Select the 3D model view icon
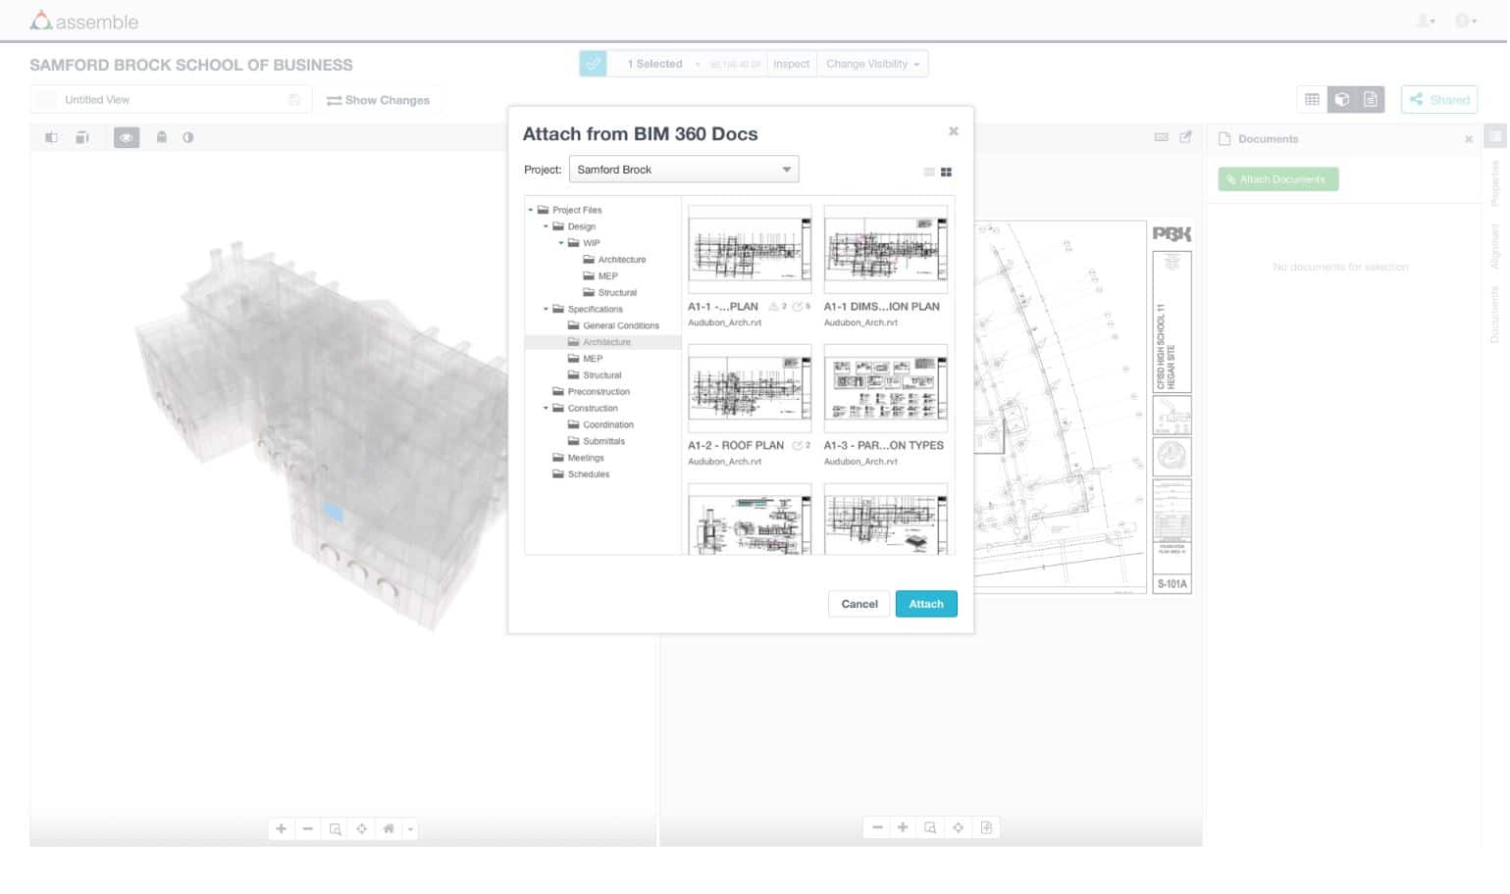 point(1341,98)
